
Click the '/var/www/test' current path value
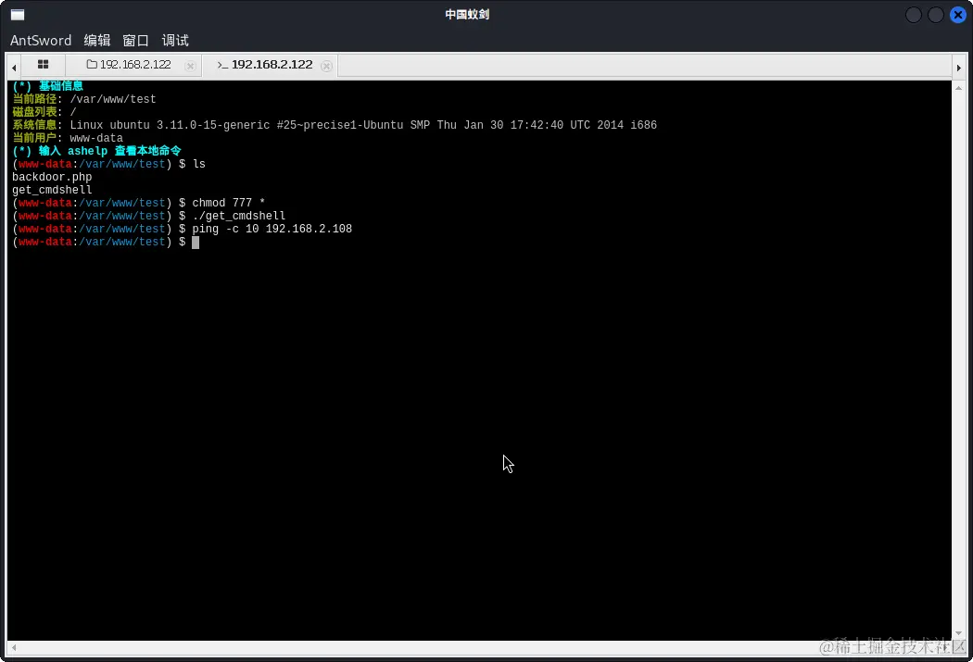click(113, 99)
